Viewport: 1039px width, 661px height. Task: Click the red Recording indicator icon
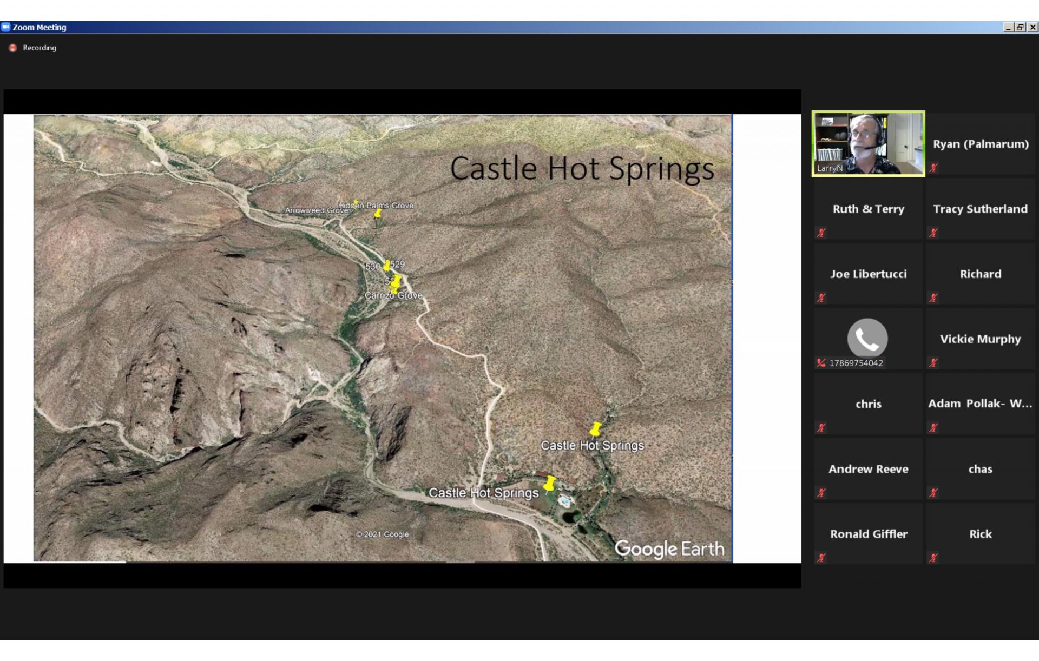[x=13, y=48]
